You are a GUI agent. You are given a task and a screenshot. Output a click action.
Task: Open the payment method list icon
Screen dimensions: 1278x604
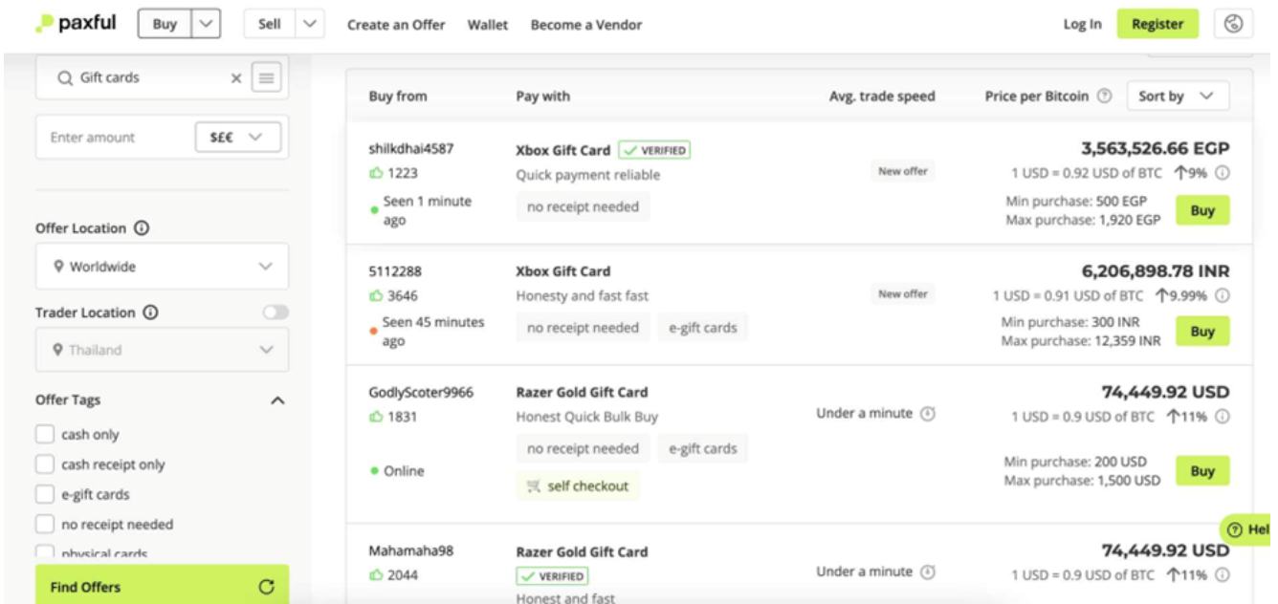point(266,78)
